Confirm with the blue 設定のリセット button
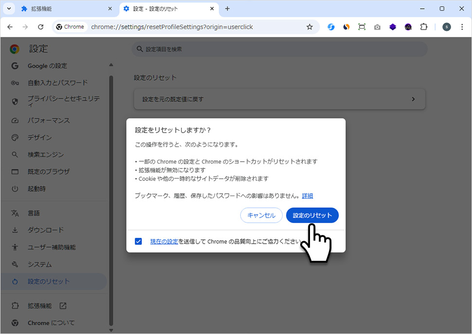 click(x=312, y=215)
